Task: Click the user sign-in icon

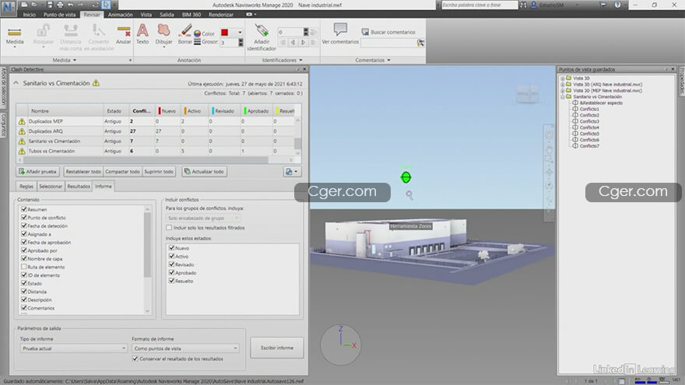Action: pos(533,5)
